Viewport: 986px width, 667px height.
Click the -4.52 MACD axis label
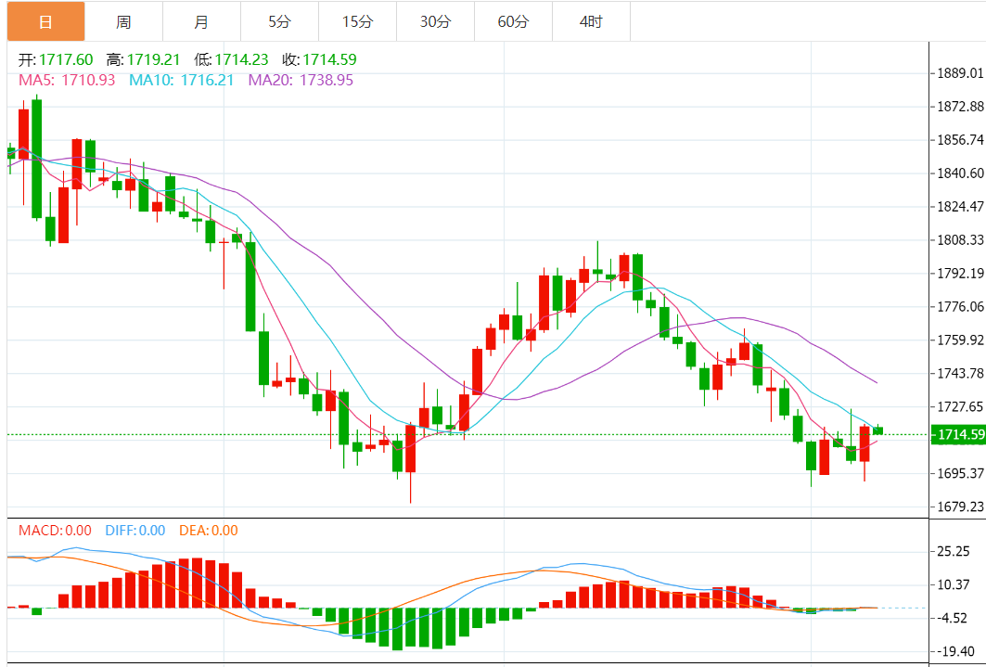click(x=954, y=617)
